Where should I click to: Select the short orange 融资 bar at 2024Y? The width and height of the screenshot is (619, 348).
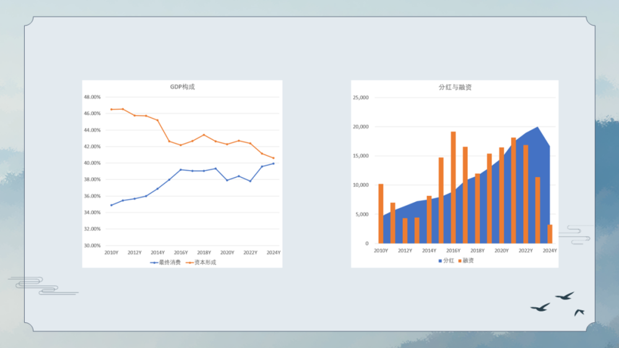click(550, 234)
